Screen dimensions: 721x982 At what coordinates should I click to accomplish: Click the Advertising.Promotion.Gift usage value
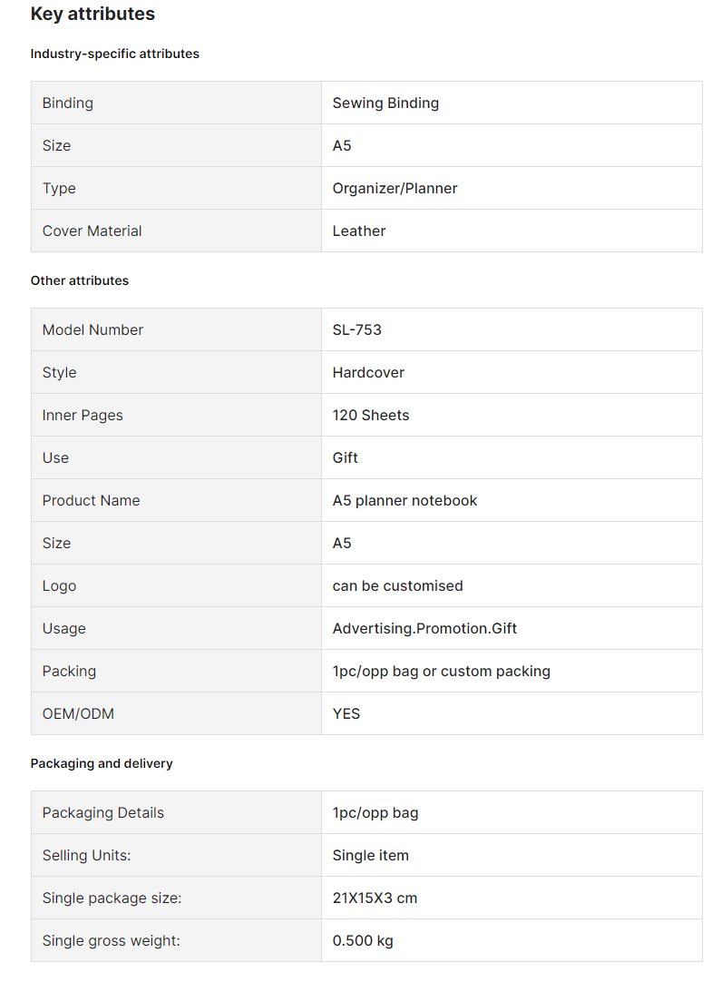coord(424,628)
